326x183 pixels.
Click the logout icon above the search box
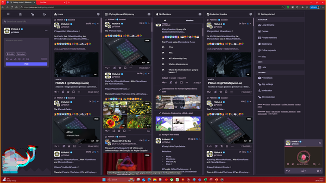coord(44,14)
